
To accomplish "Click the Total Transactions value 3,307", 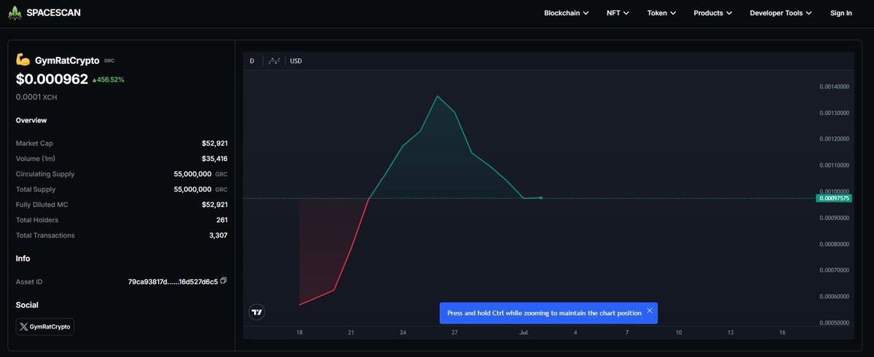I will [219, 235].
